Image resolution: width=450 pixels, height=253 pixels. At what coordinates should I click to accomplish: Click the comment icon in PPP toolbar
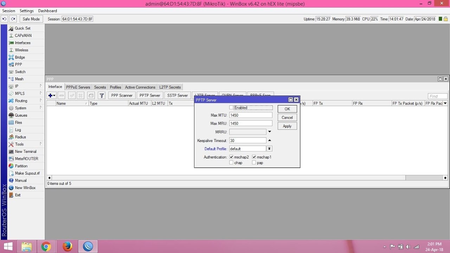[x=91, y=95]
